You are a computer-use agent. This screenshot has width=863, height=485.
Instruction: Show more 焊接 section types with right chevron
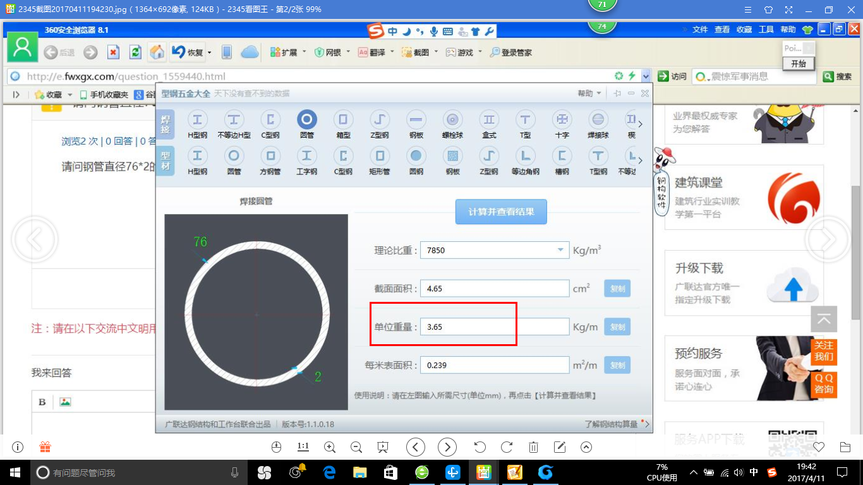(x=640, y=124)
